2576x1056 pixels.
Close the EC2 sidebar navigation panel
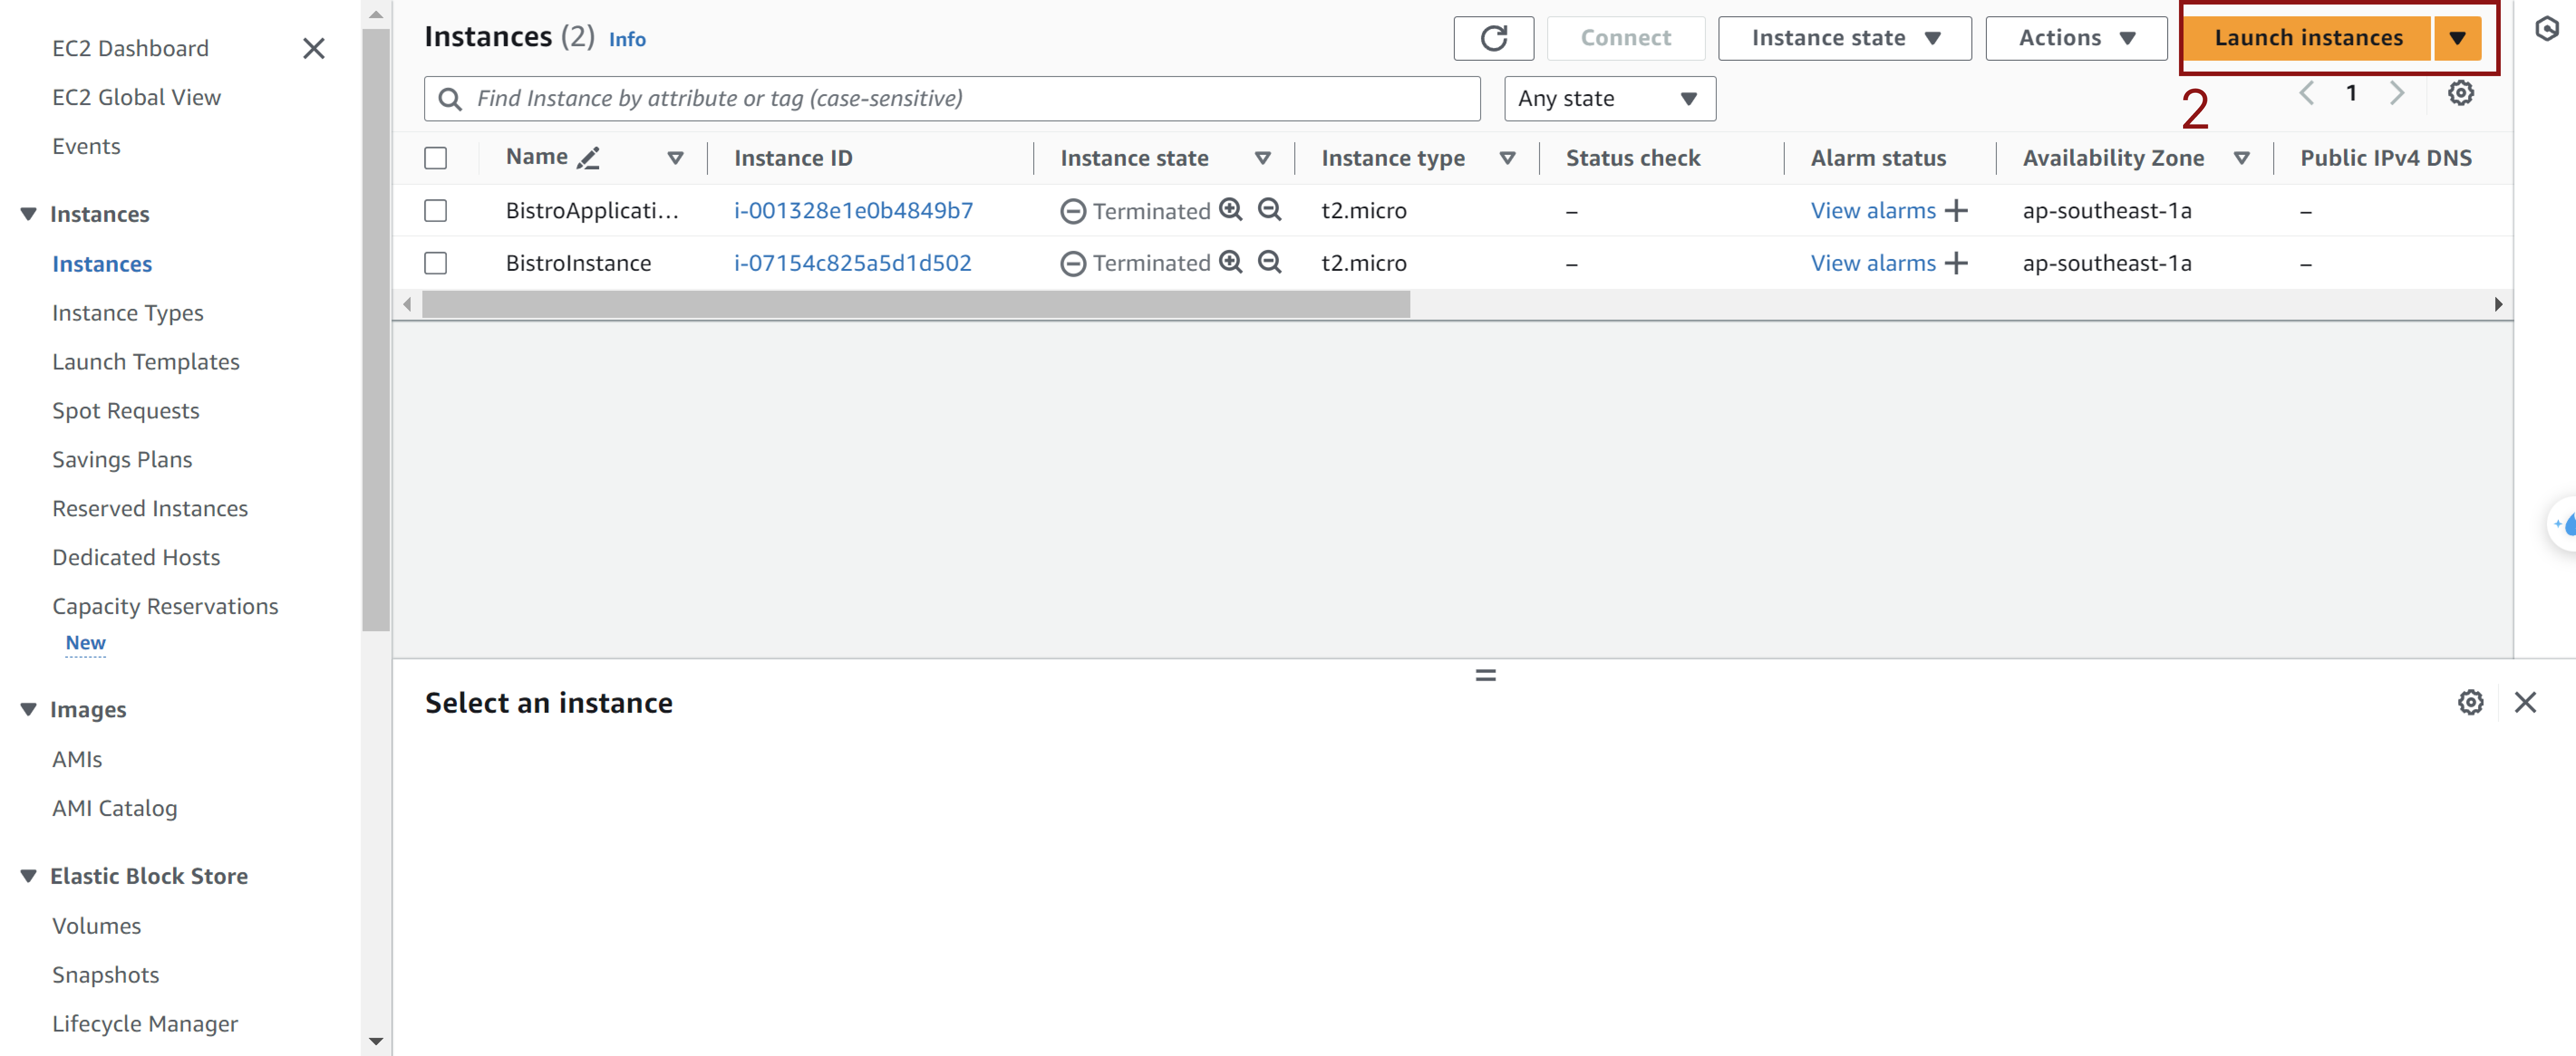313,48
